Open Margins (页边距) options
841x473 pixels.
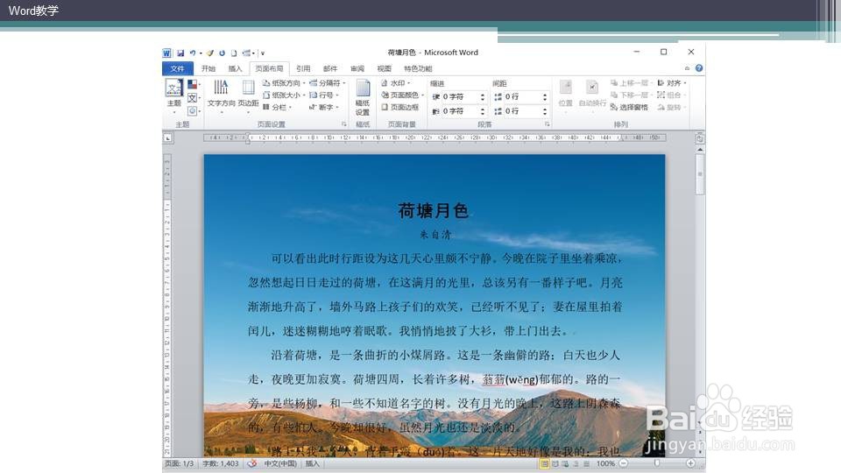(x=248, y=95)
